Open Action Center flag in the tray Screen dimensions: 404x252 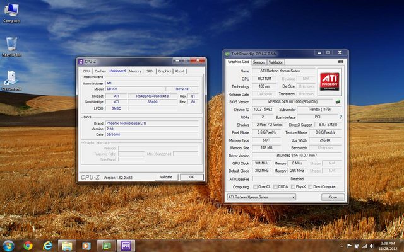349,246
